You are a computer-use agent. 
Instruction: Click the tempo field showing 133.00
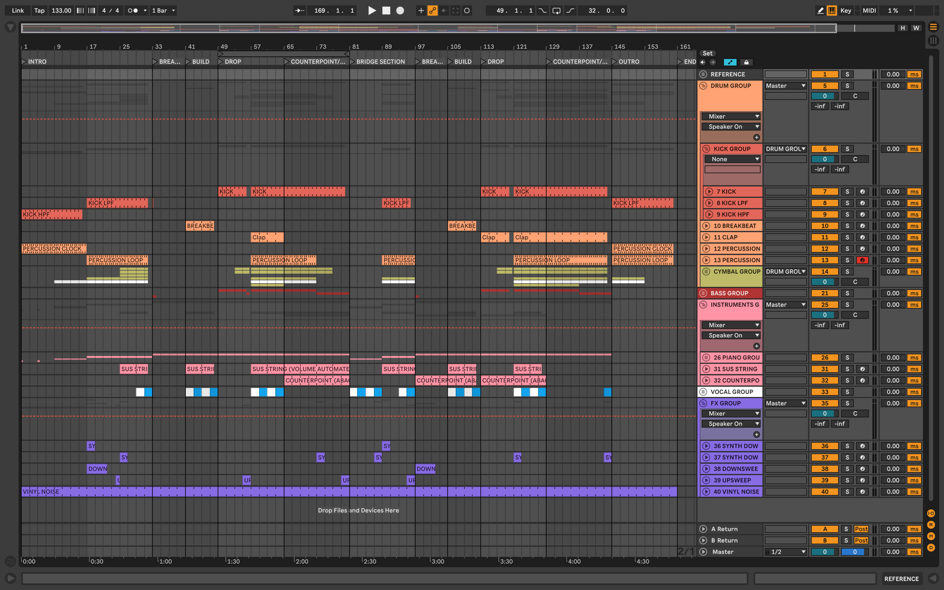(61, 10)
